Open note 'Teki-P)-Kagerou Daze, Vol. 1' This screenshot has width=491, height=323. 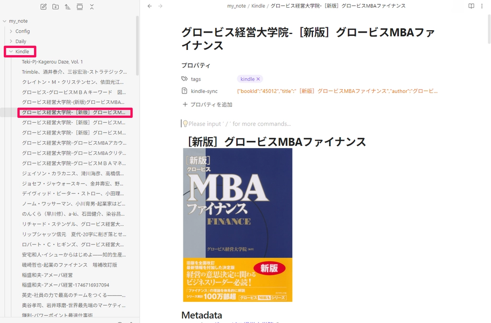(x=52, y=62)
